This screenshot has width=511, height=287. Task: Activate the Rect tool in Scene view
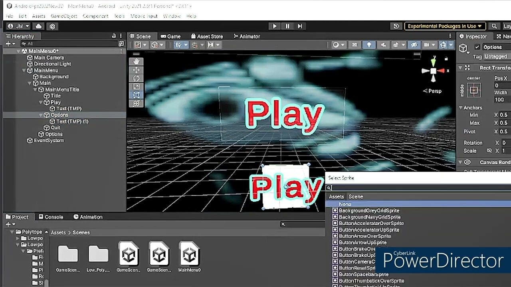(x=136, y=95)
